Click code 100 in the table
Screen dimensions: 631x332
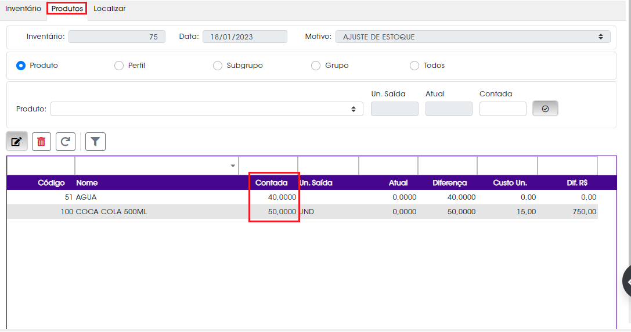pyautogui.click(x=67, y=212)
